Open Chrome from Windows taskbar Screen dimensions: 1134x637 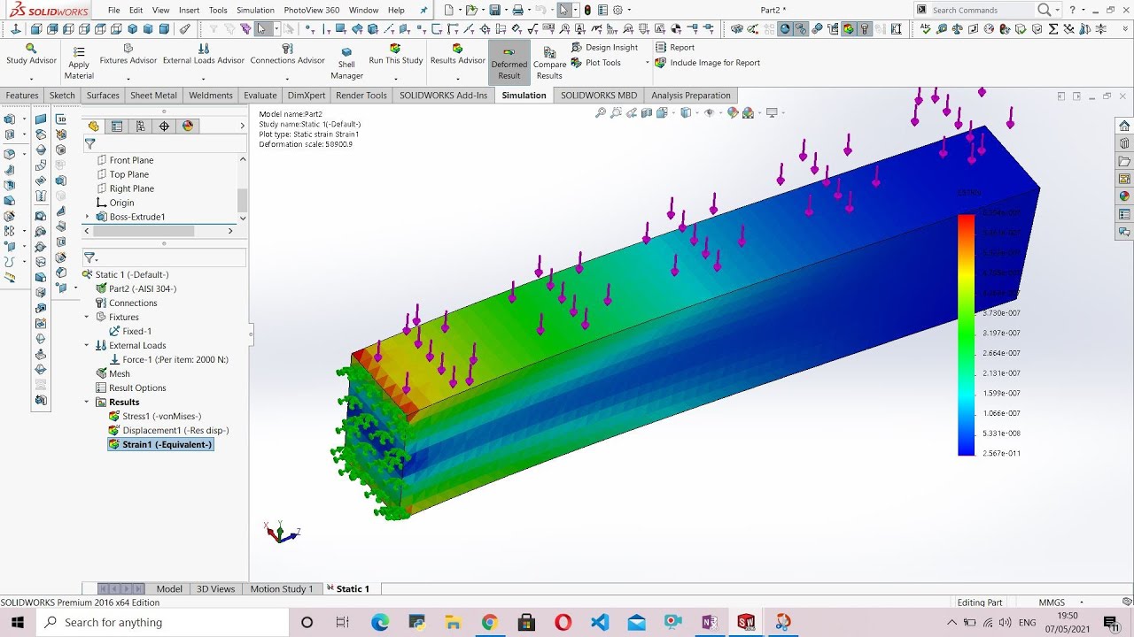pyautogui.click(x=490, y=622)
